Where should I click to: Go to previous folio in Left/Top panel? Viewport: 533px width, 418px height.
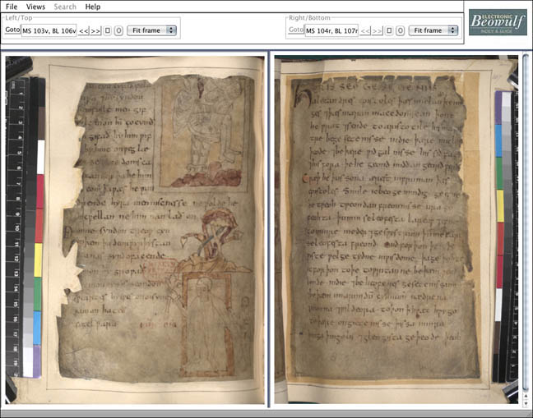tap(83, 30)
